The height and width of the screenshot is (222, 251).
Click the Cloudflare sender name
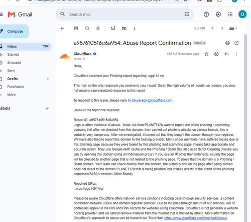[x=82, y=54]
